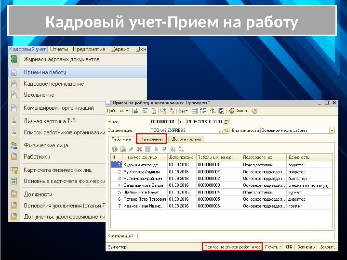The height and width of the screenshot is (260, 347).
Task: Click the pencil edit row icon
Action: [131, 149]
